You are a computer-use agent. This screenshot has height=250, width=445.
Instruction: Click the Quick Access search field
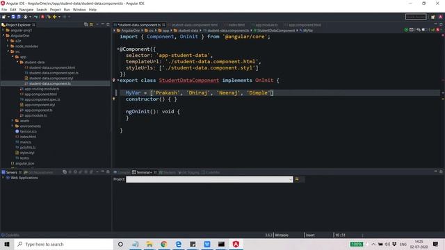coord(416,17)
